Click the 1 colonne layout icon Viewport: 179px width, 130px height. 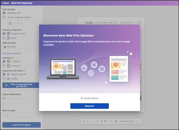click(x=9, y=61)
